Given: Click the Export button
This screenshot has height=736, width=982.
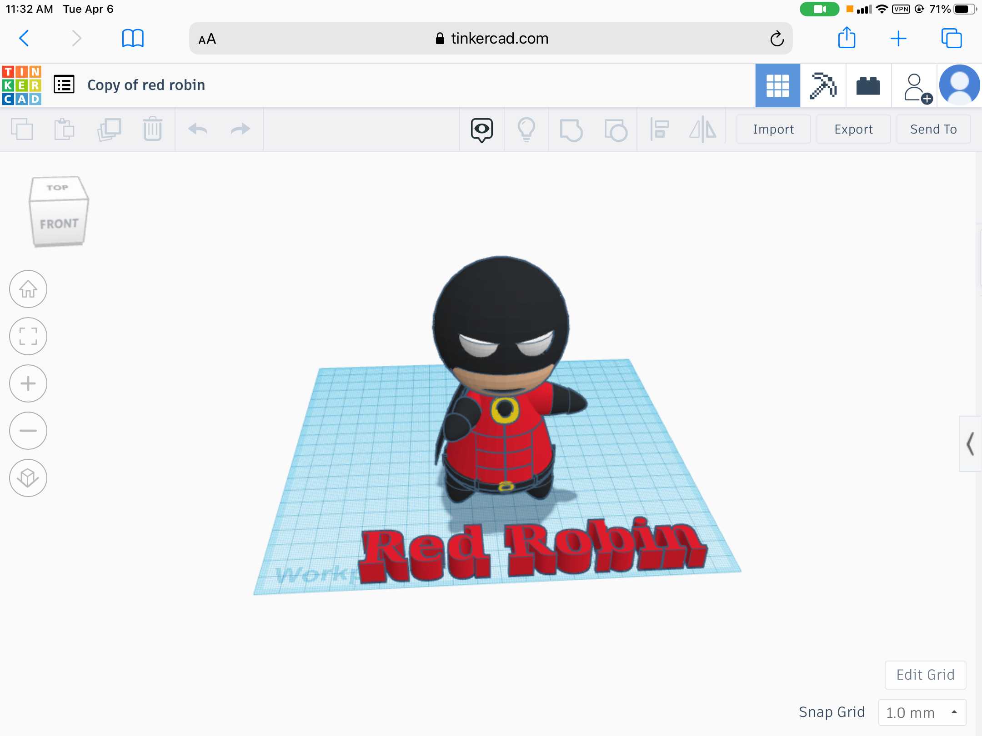Looking at the screenshot, I should (853, 129).
